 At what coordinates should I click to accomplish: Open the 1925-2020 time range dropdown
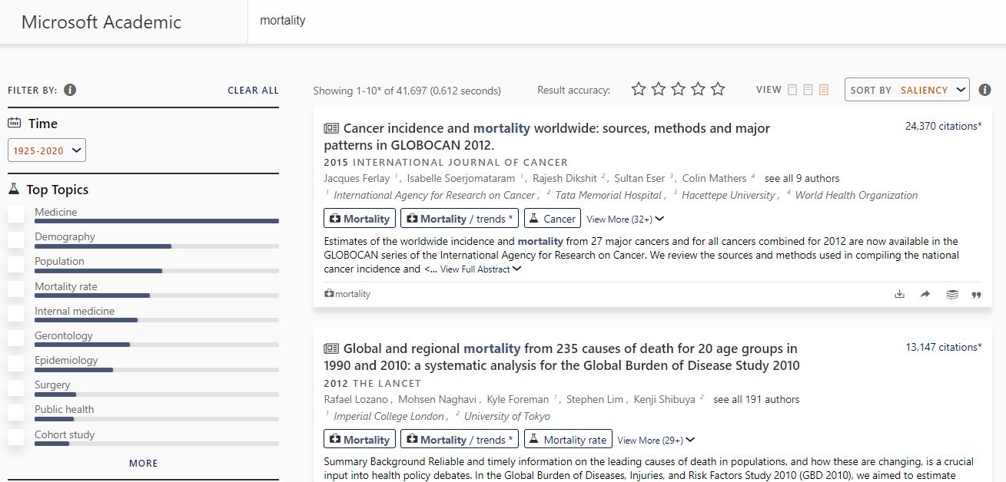pos(46,150)
